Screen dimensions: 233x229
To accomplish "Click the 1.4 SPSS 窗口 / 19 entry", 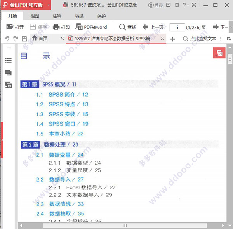I will (x=62, y=124).
